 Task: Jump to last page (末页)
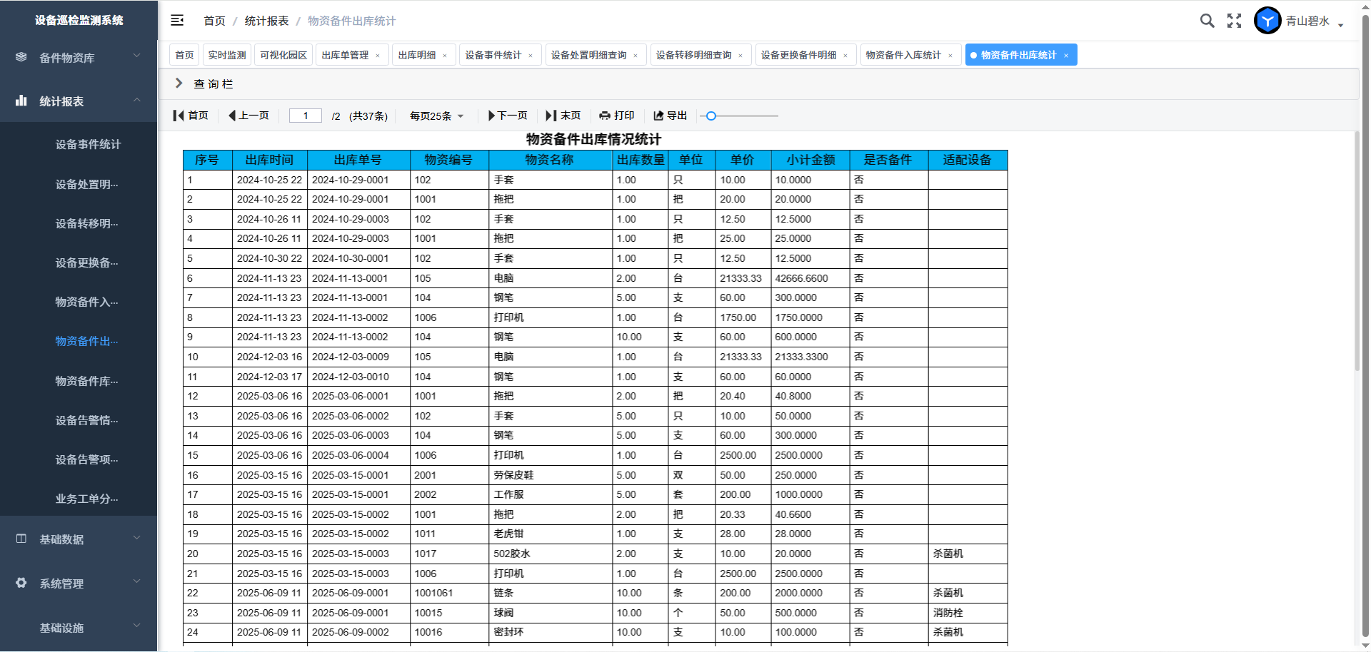[x=563, y=116]
